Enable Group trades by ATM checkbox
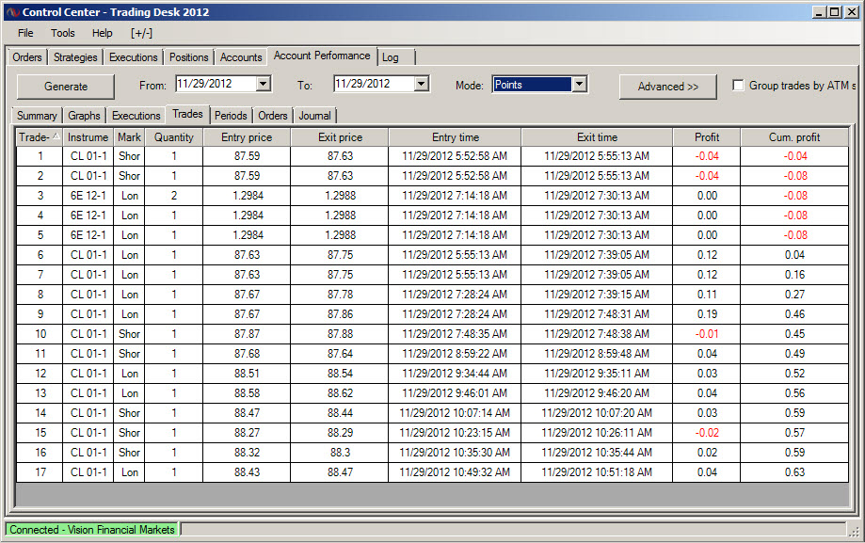Viewport: 865px width, 543px height. pos(738,85)
